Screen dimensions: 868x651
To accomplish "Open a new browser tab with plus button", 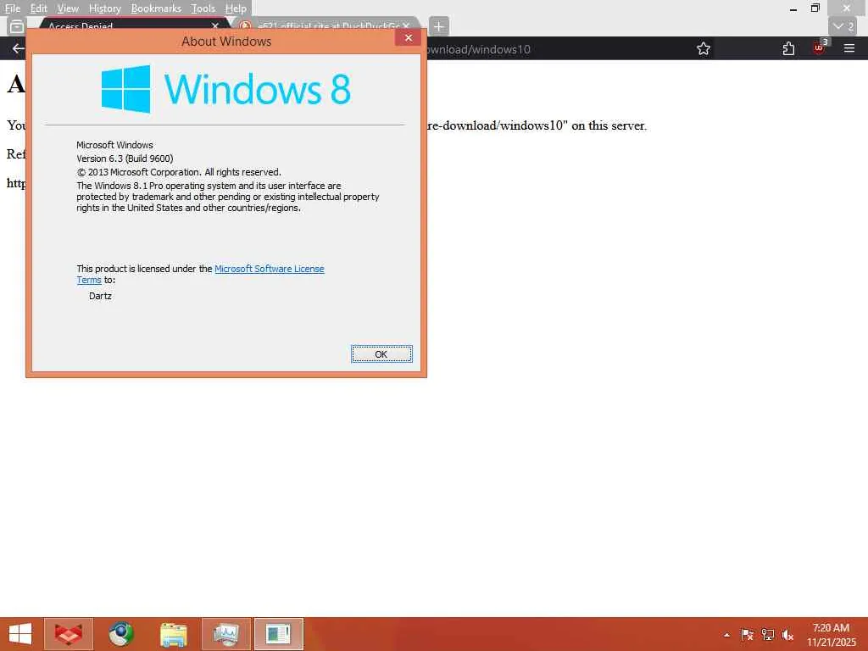I will pos(438,26).
